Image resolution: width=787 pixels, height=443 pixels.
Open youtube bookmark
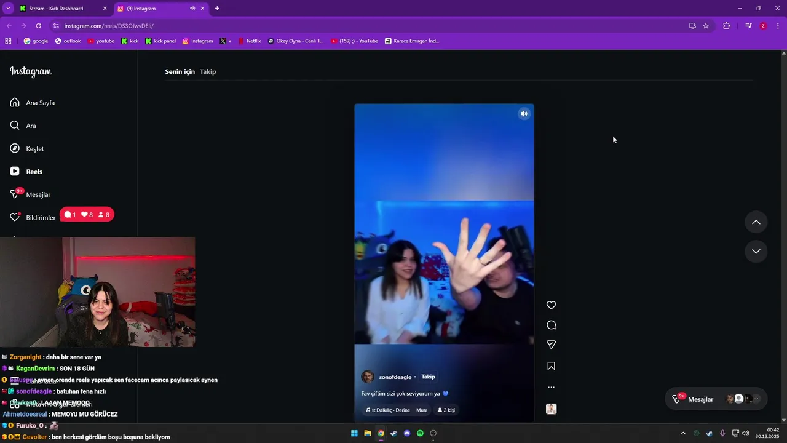point(101,41)
